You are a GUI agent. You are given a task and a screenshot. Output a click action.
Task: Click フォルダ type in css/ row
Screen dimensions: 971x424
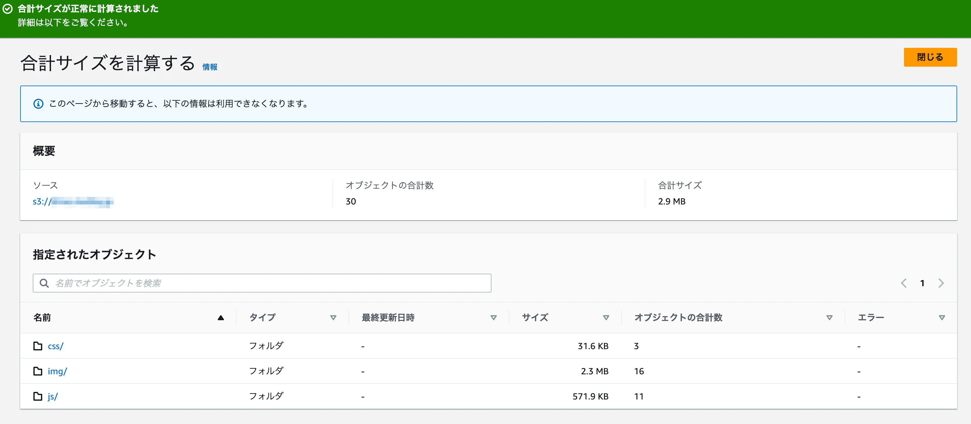(x=266, y=346)
